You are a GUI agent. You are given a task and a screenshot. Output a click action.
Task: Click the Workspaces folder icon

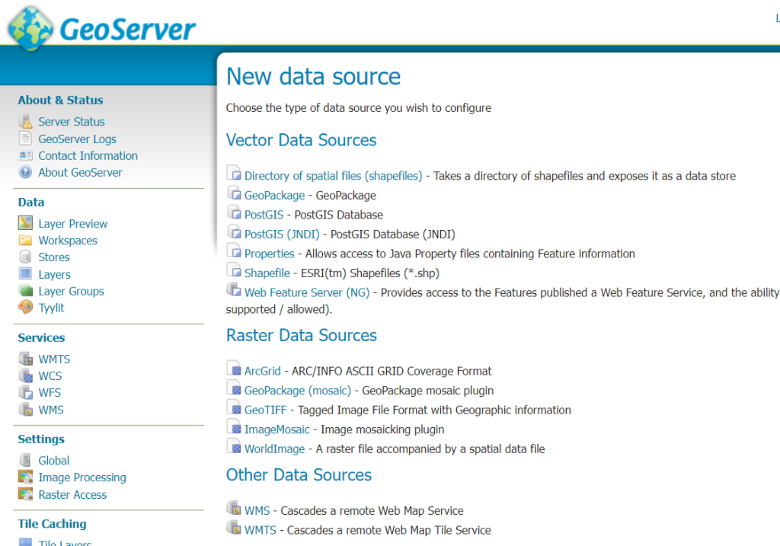[x=25, y=240]
